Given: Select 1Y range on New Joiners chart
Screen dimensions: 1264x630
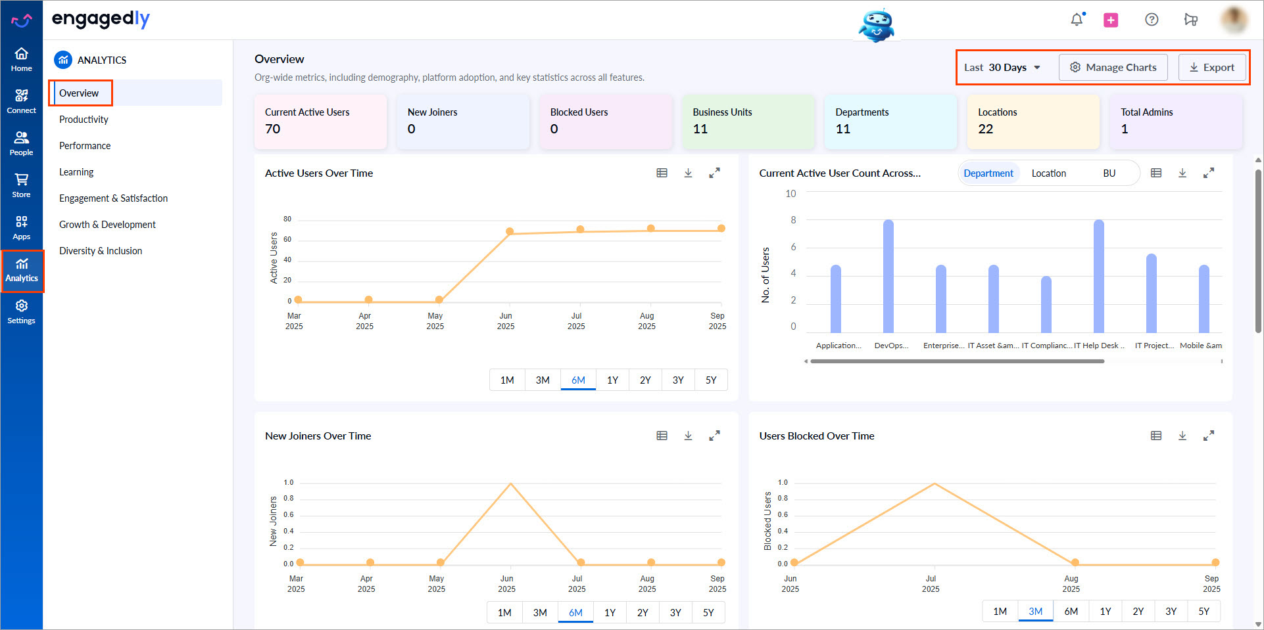Looking at the screenshot, I should pos(610,613).
